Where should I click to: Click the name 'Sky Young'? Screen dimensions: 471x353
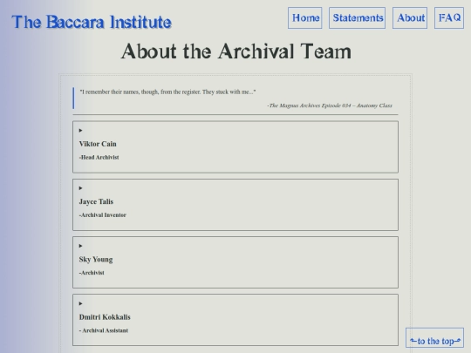point(96,260)
